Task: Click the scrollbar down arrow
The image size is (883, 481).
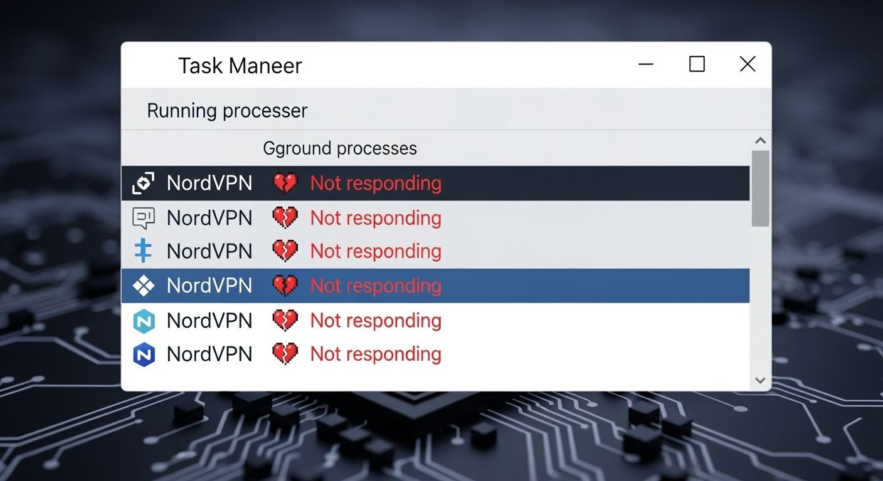Action: (x=760, y=380)
